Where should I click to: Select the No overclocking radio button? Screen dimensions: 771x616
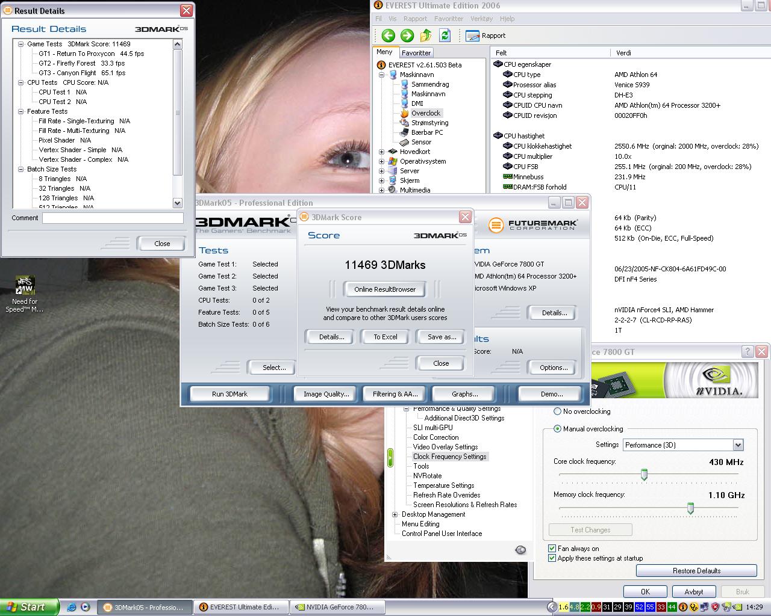[557, 411]
